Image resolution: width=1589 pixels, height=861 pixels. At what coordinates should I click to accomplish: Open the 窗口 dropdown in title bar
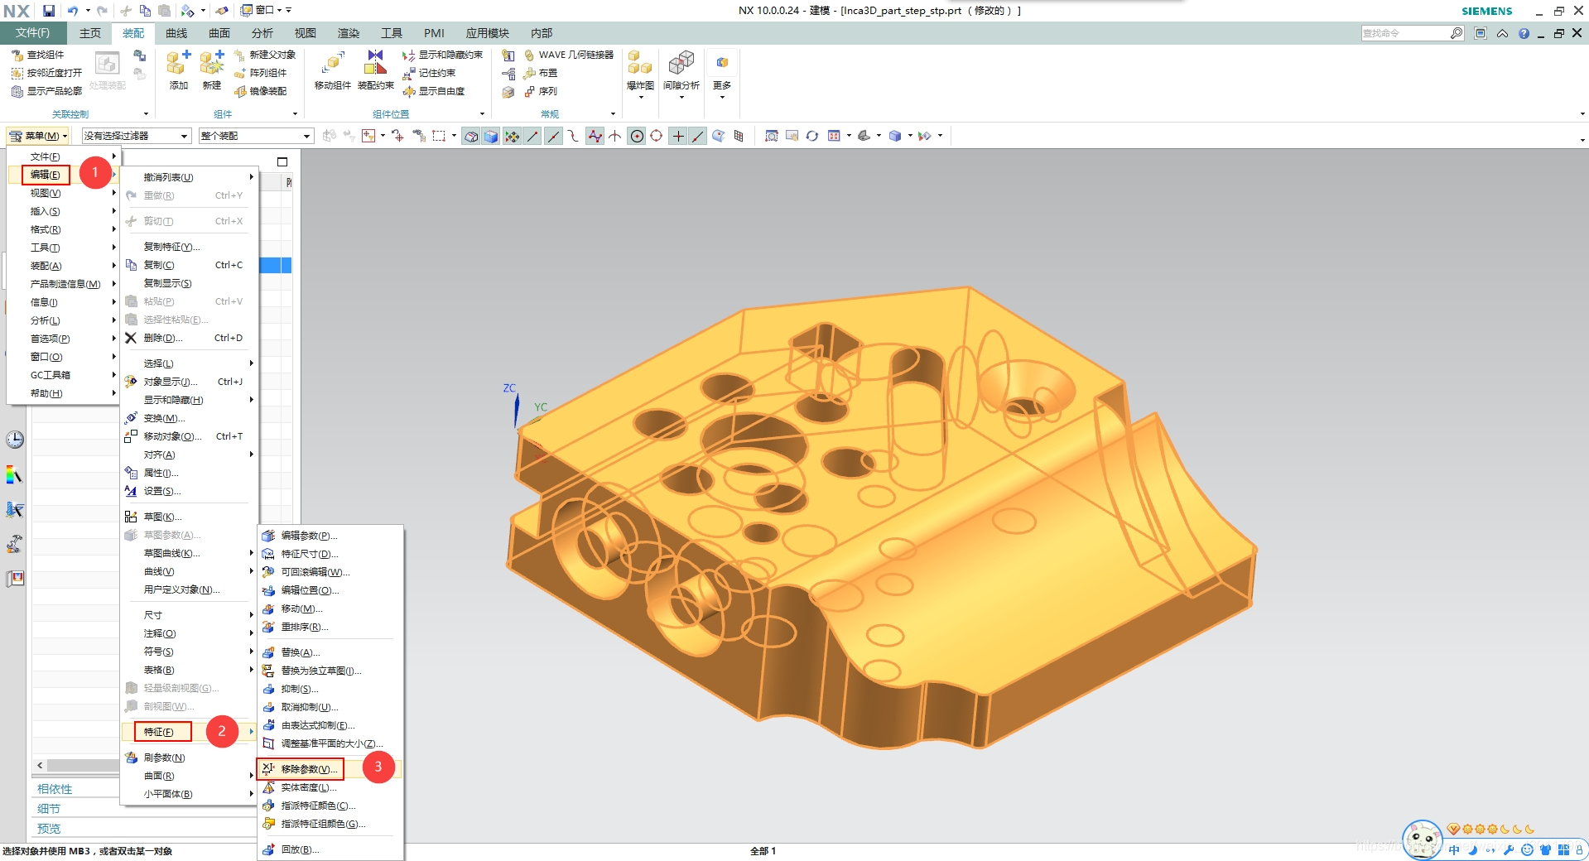click(x=260, y=11)
